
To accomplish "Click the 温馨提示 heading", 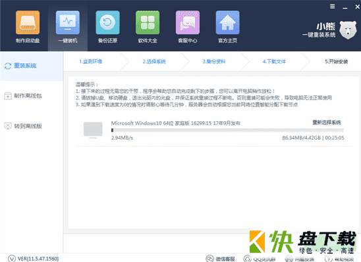I will pos(87,84).
